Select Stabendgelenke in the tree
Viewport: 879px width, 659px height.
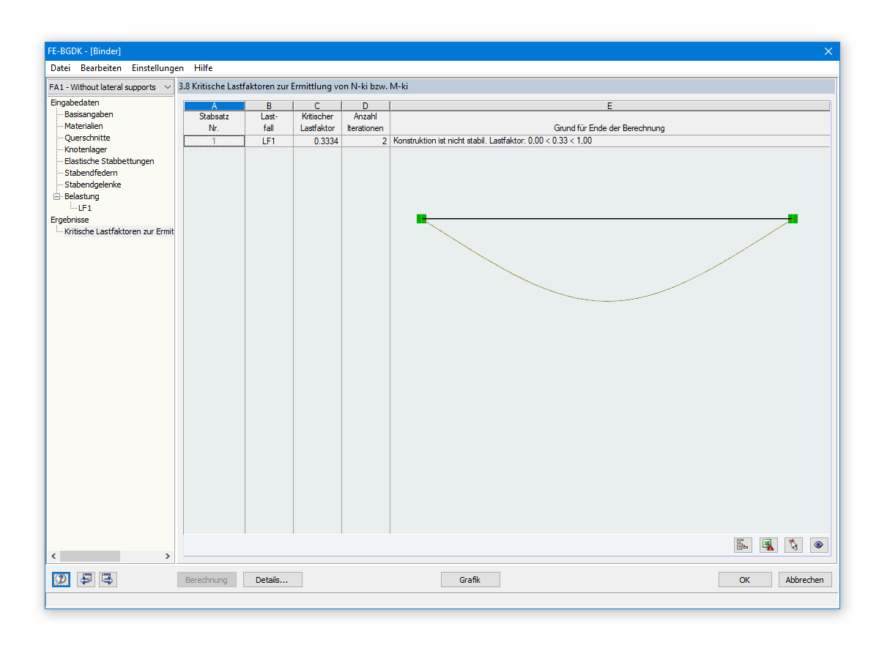pyautogui.click(x=92, y=185)
